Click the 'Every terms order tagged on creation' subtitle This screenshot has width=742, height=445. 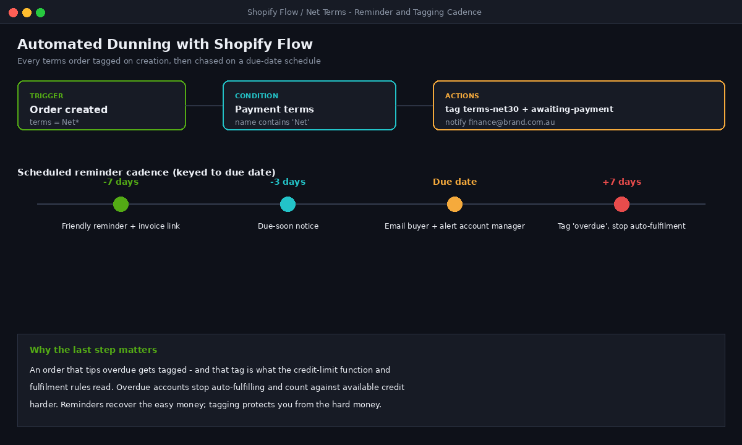[x=169, y=61]
